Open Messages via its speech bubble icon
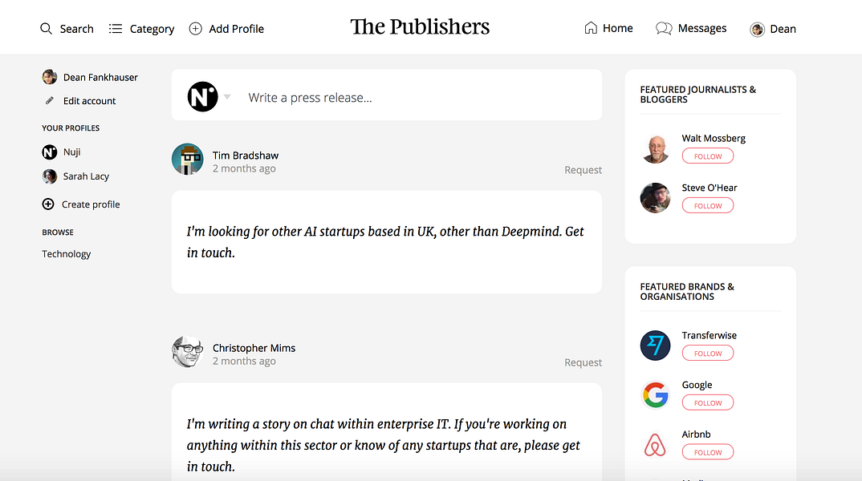The width and height of the screenshot is (862, 481). point(664,28)
